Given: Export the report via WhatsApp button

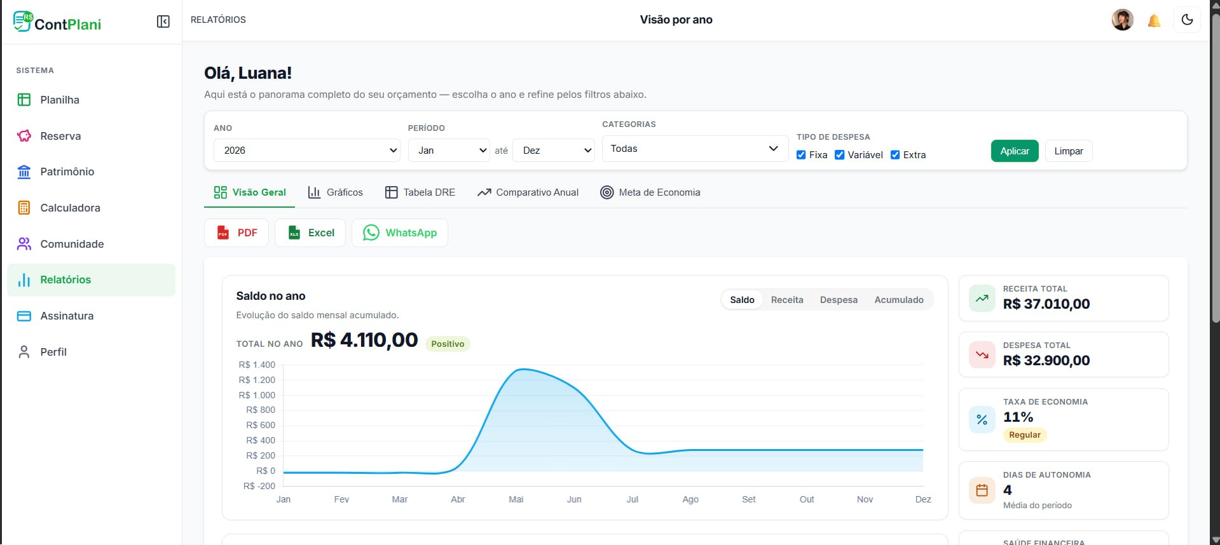Looking at the screenshot, I should [400, 232].
